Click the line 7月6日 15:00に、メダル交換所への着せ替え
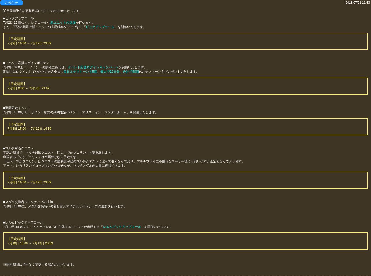This screenshot has width=371, height=276. 65,206
